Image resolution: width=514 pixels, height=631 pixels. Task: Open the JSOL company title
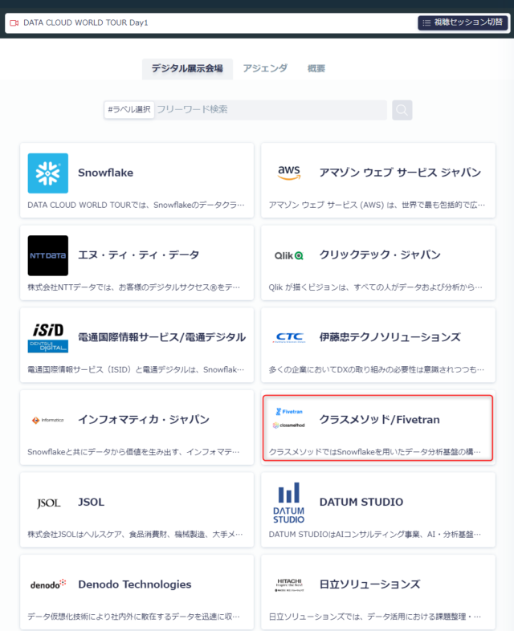click(91, 503)
